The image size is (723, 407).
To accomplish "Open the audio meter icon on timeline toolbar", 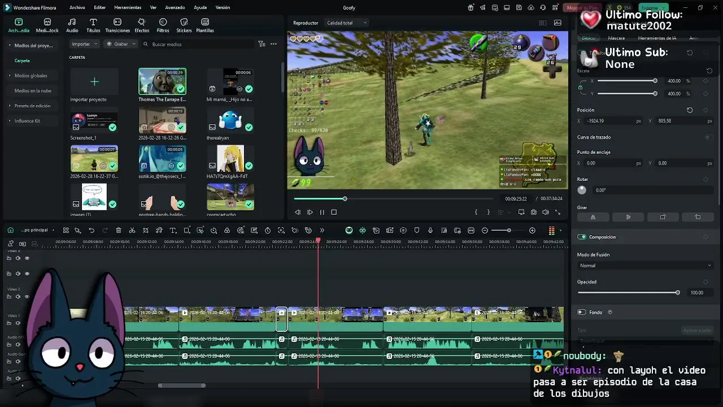I will (x=551, y=230).
